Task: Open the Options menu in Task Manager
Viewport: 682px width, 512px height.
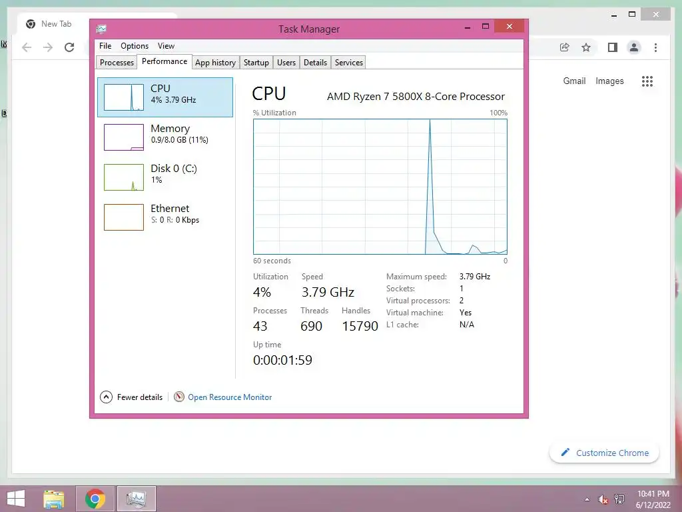Action: [x=135, y=46]
